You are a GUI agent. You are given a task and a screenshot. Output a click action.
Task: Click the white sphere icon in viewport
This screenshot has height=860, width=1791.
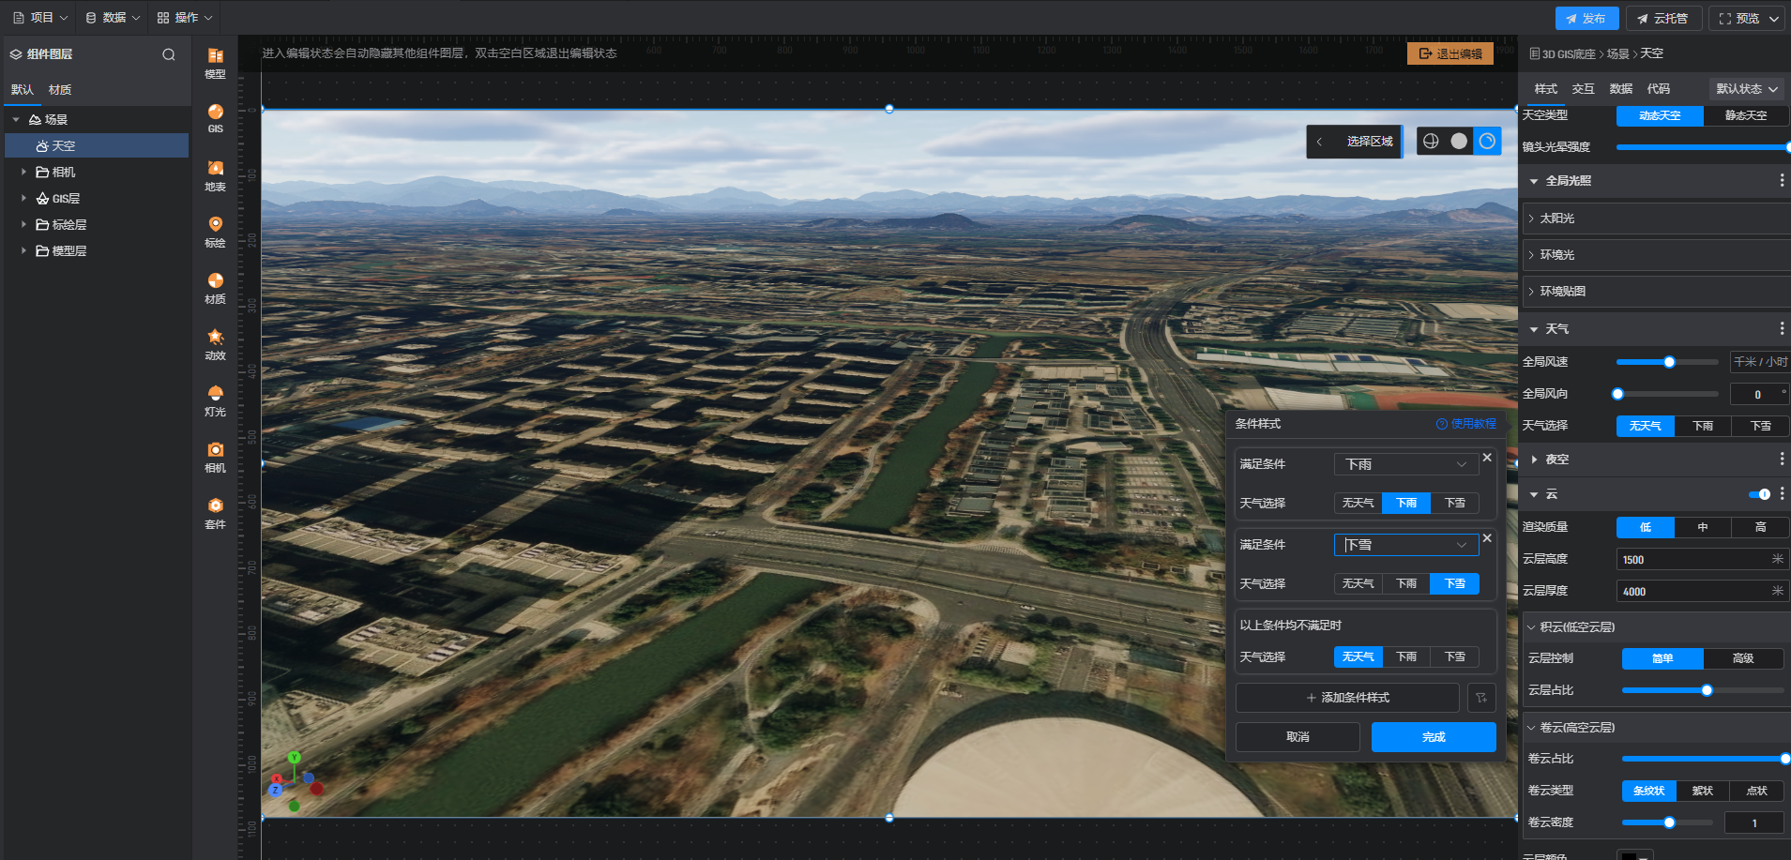pyautogui.click(x=1459, y=141)
